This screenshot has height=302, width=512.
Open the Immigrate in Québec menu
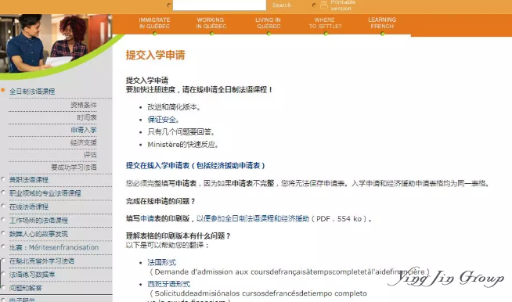(154, 23)
